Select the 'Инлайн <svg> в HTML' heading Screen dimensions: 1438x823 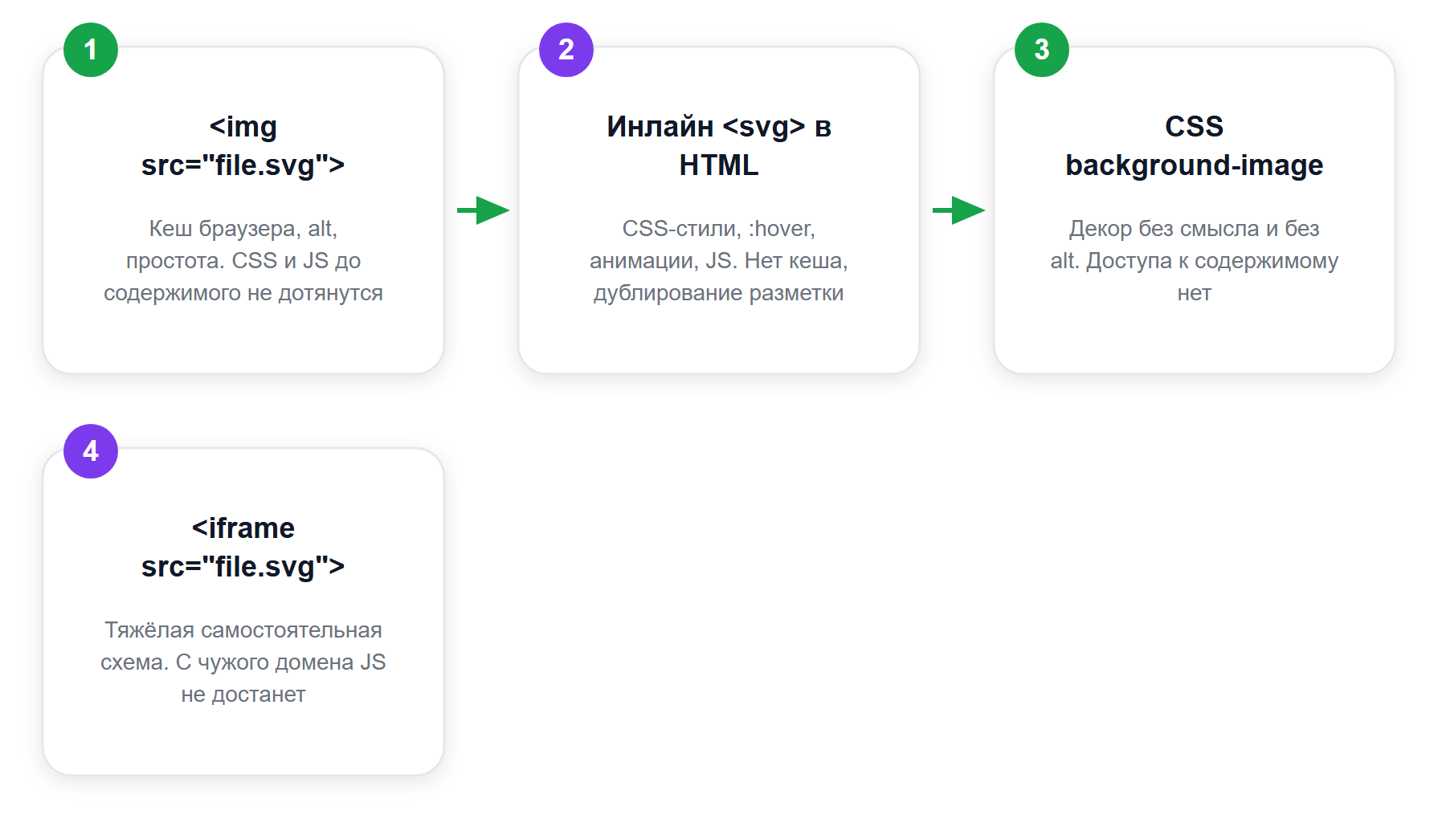719,145
